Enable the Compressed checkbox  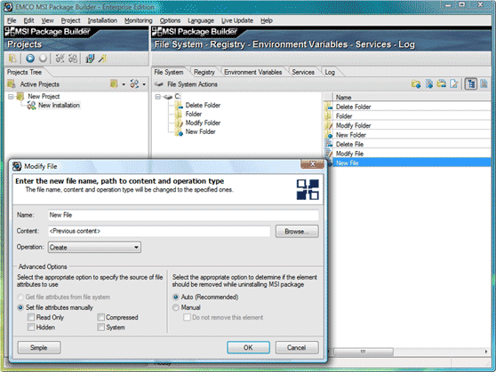pyautogui.click(x=101, y=317)
